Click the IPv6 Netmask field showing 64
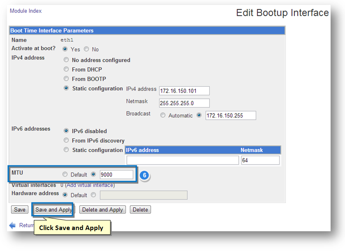 pyautogui.click(x=260, y=160)
